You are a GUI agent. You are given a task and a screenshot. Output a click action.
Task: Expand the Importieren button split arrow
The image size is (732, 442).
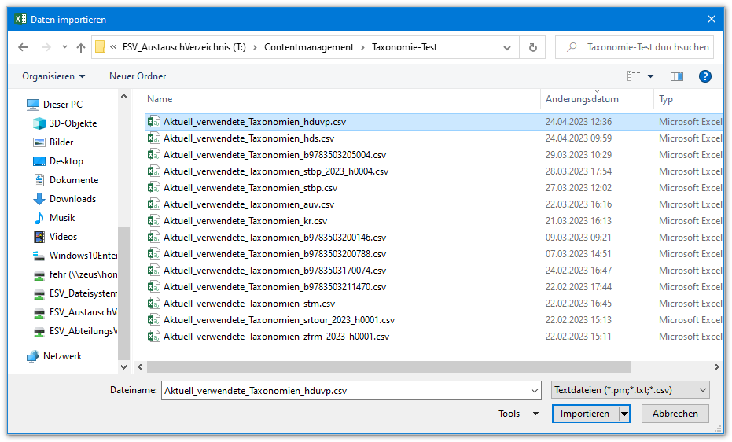(x=625, y=414)
